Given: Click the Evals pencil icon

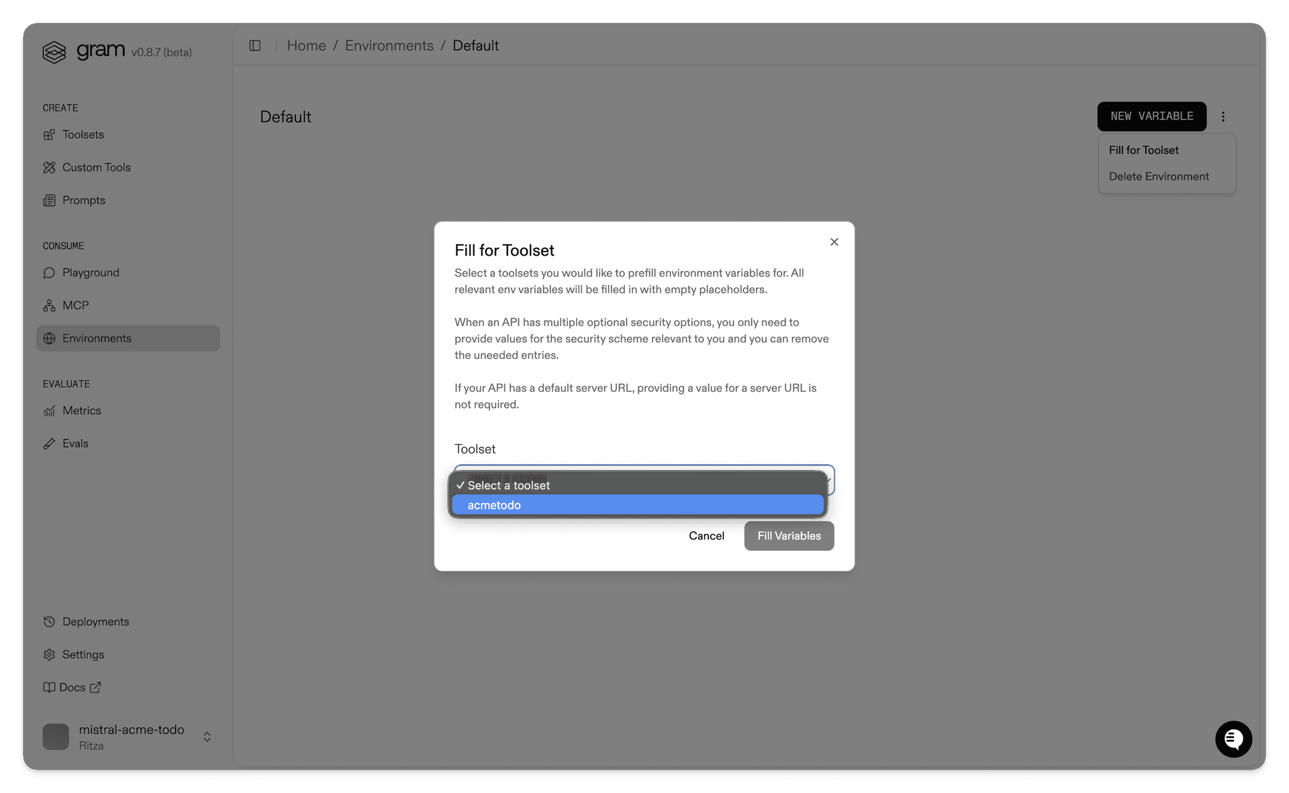Looking at the screenshot, I should [x=50, y=443].
